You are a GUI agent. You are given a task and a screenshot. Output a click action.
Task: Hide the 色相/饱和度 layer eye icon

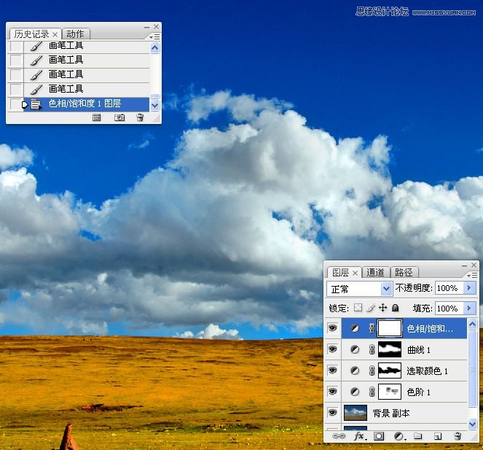tap(332, 328)
